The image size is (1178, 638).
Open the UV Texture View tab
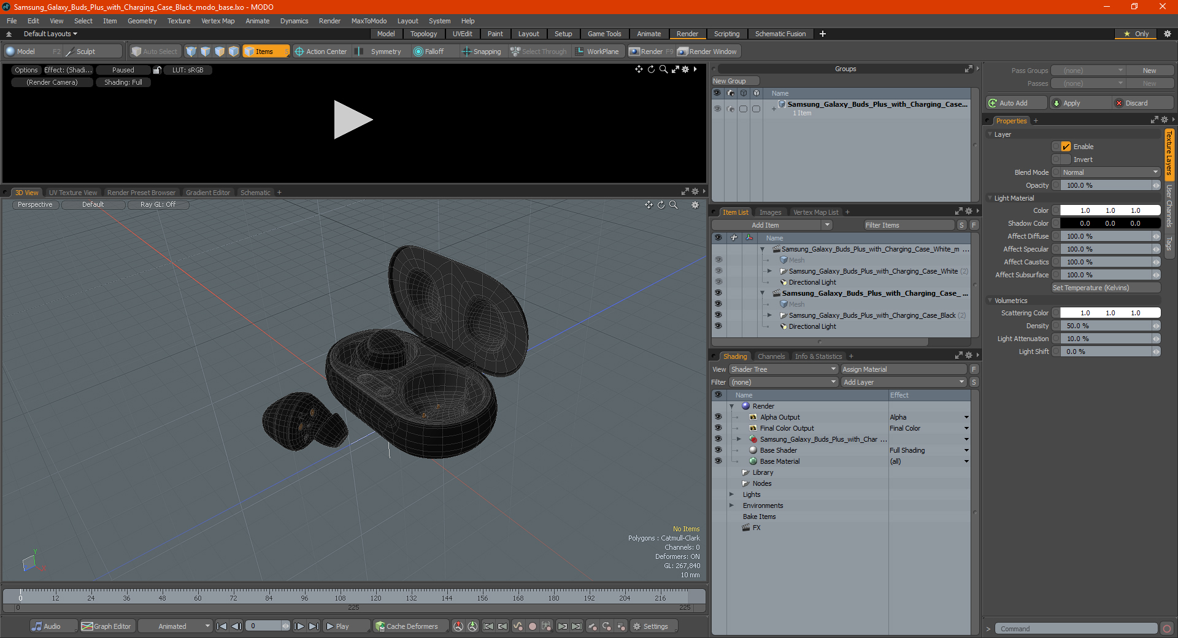tap(73, 193)
